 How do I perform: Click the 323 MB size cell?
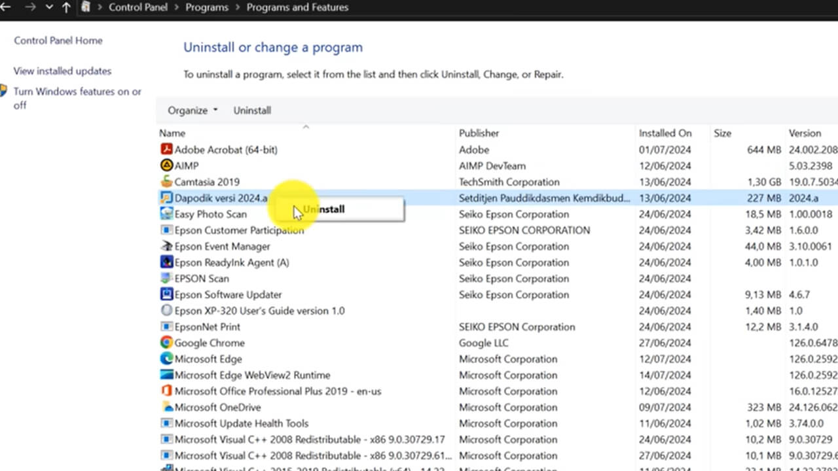pyautogui.click(x=764, y=408)
